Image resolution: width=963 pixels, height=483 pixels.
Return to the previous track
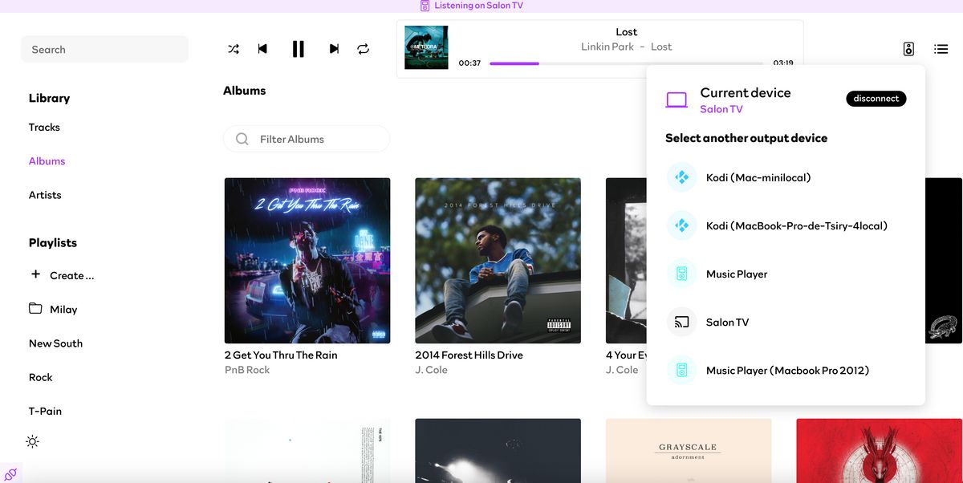pyautogui.click(x=262, y=48)
